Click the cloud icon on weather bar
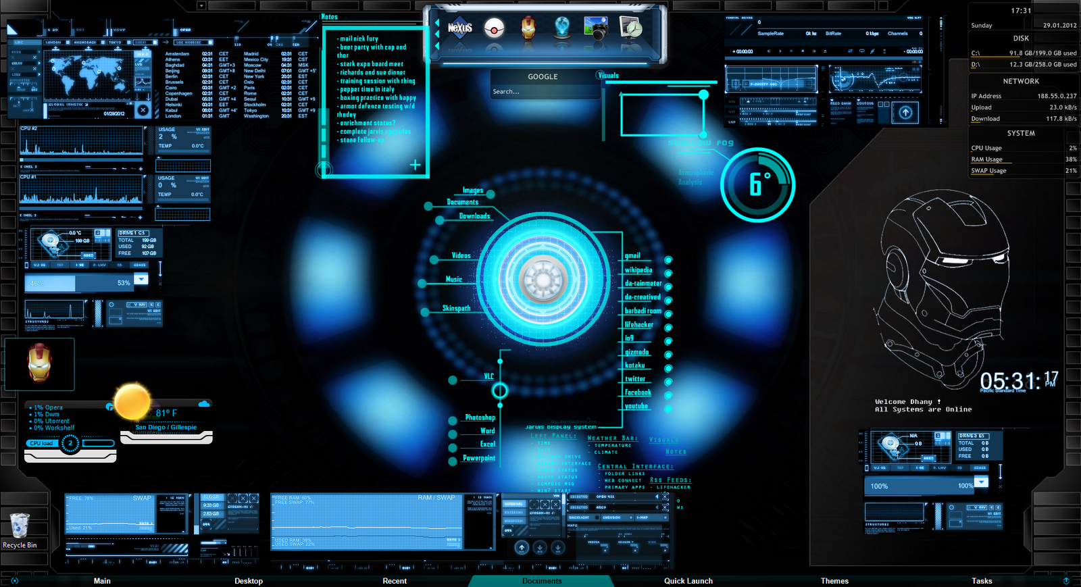 203,403
